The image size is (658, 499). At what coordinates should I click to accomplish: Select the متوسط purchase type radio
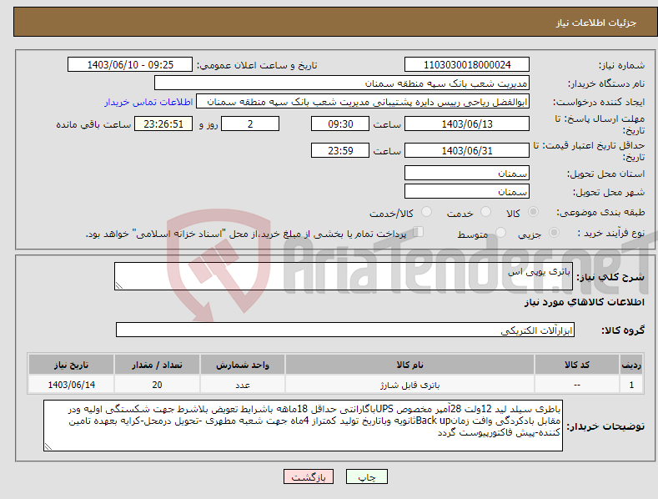pyautogui.click(x=500, y=232)
